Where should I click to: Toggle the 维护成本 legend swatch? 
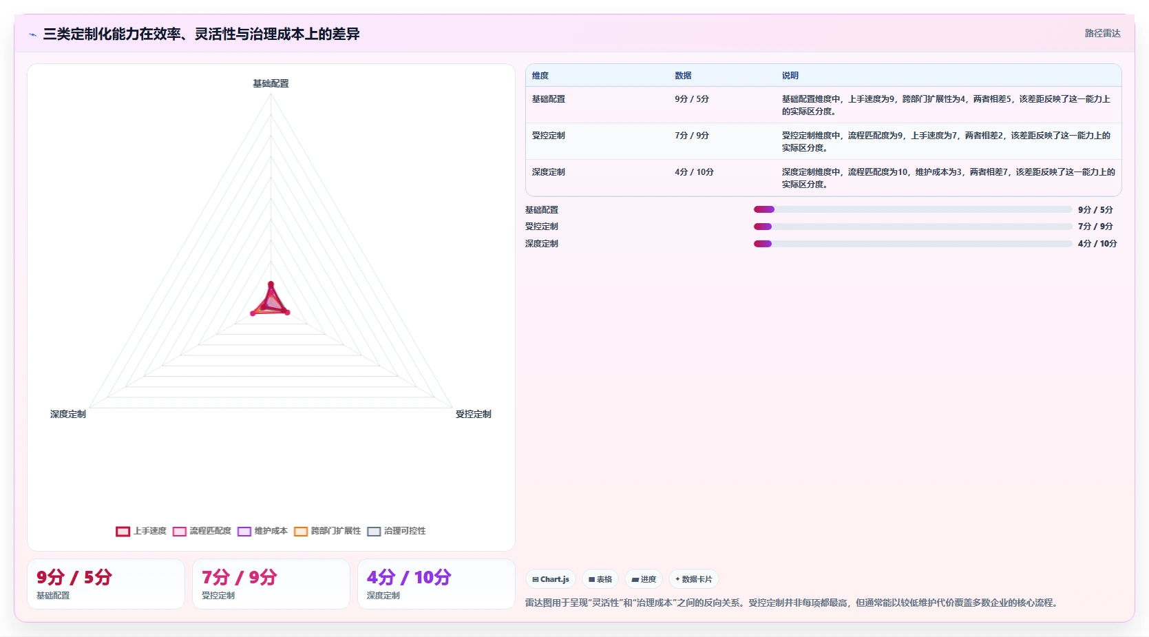click(244, 531)
